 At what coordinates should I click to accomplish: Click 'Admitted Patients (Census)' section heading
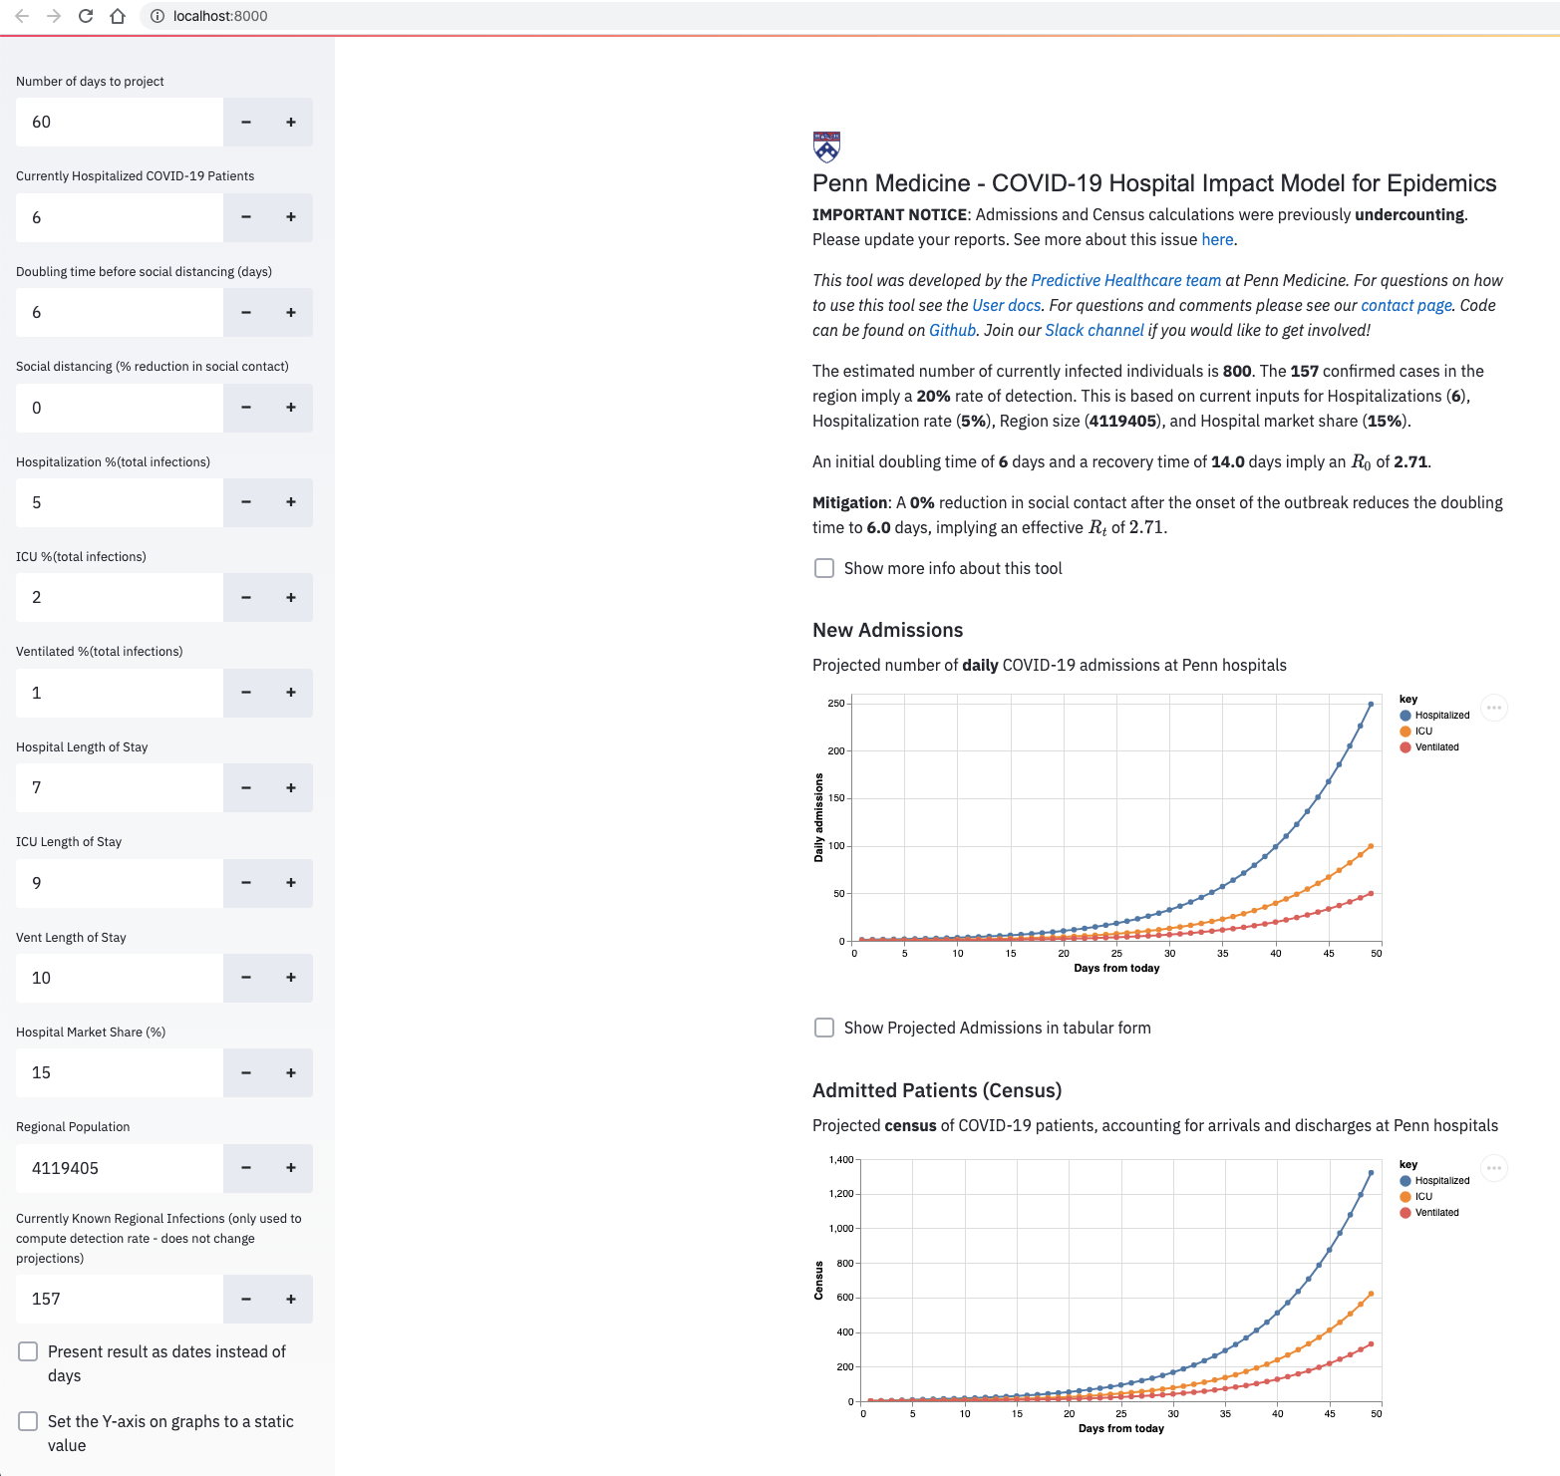click(x=937, y=1090)
